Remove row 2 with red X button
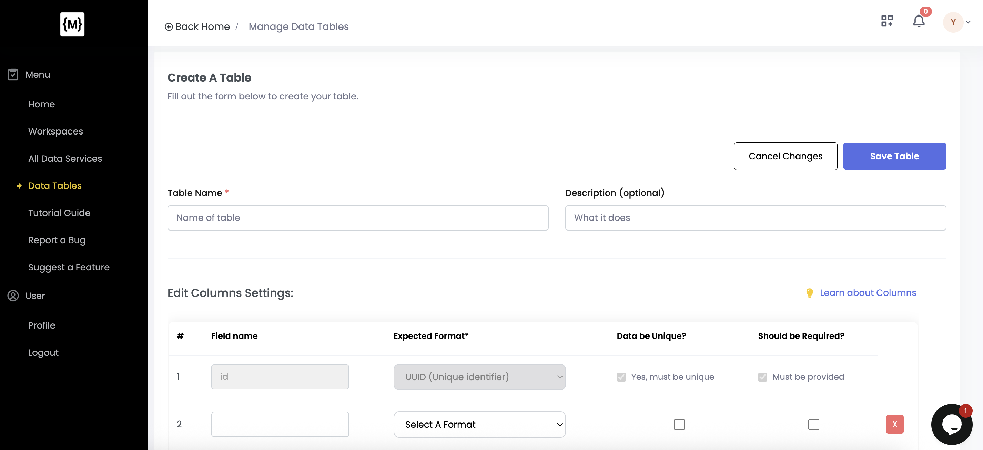This screenshot has width=983, height=450. [894, 424]
